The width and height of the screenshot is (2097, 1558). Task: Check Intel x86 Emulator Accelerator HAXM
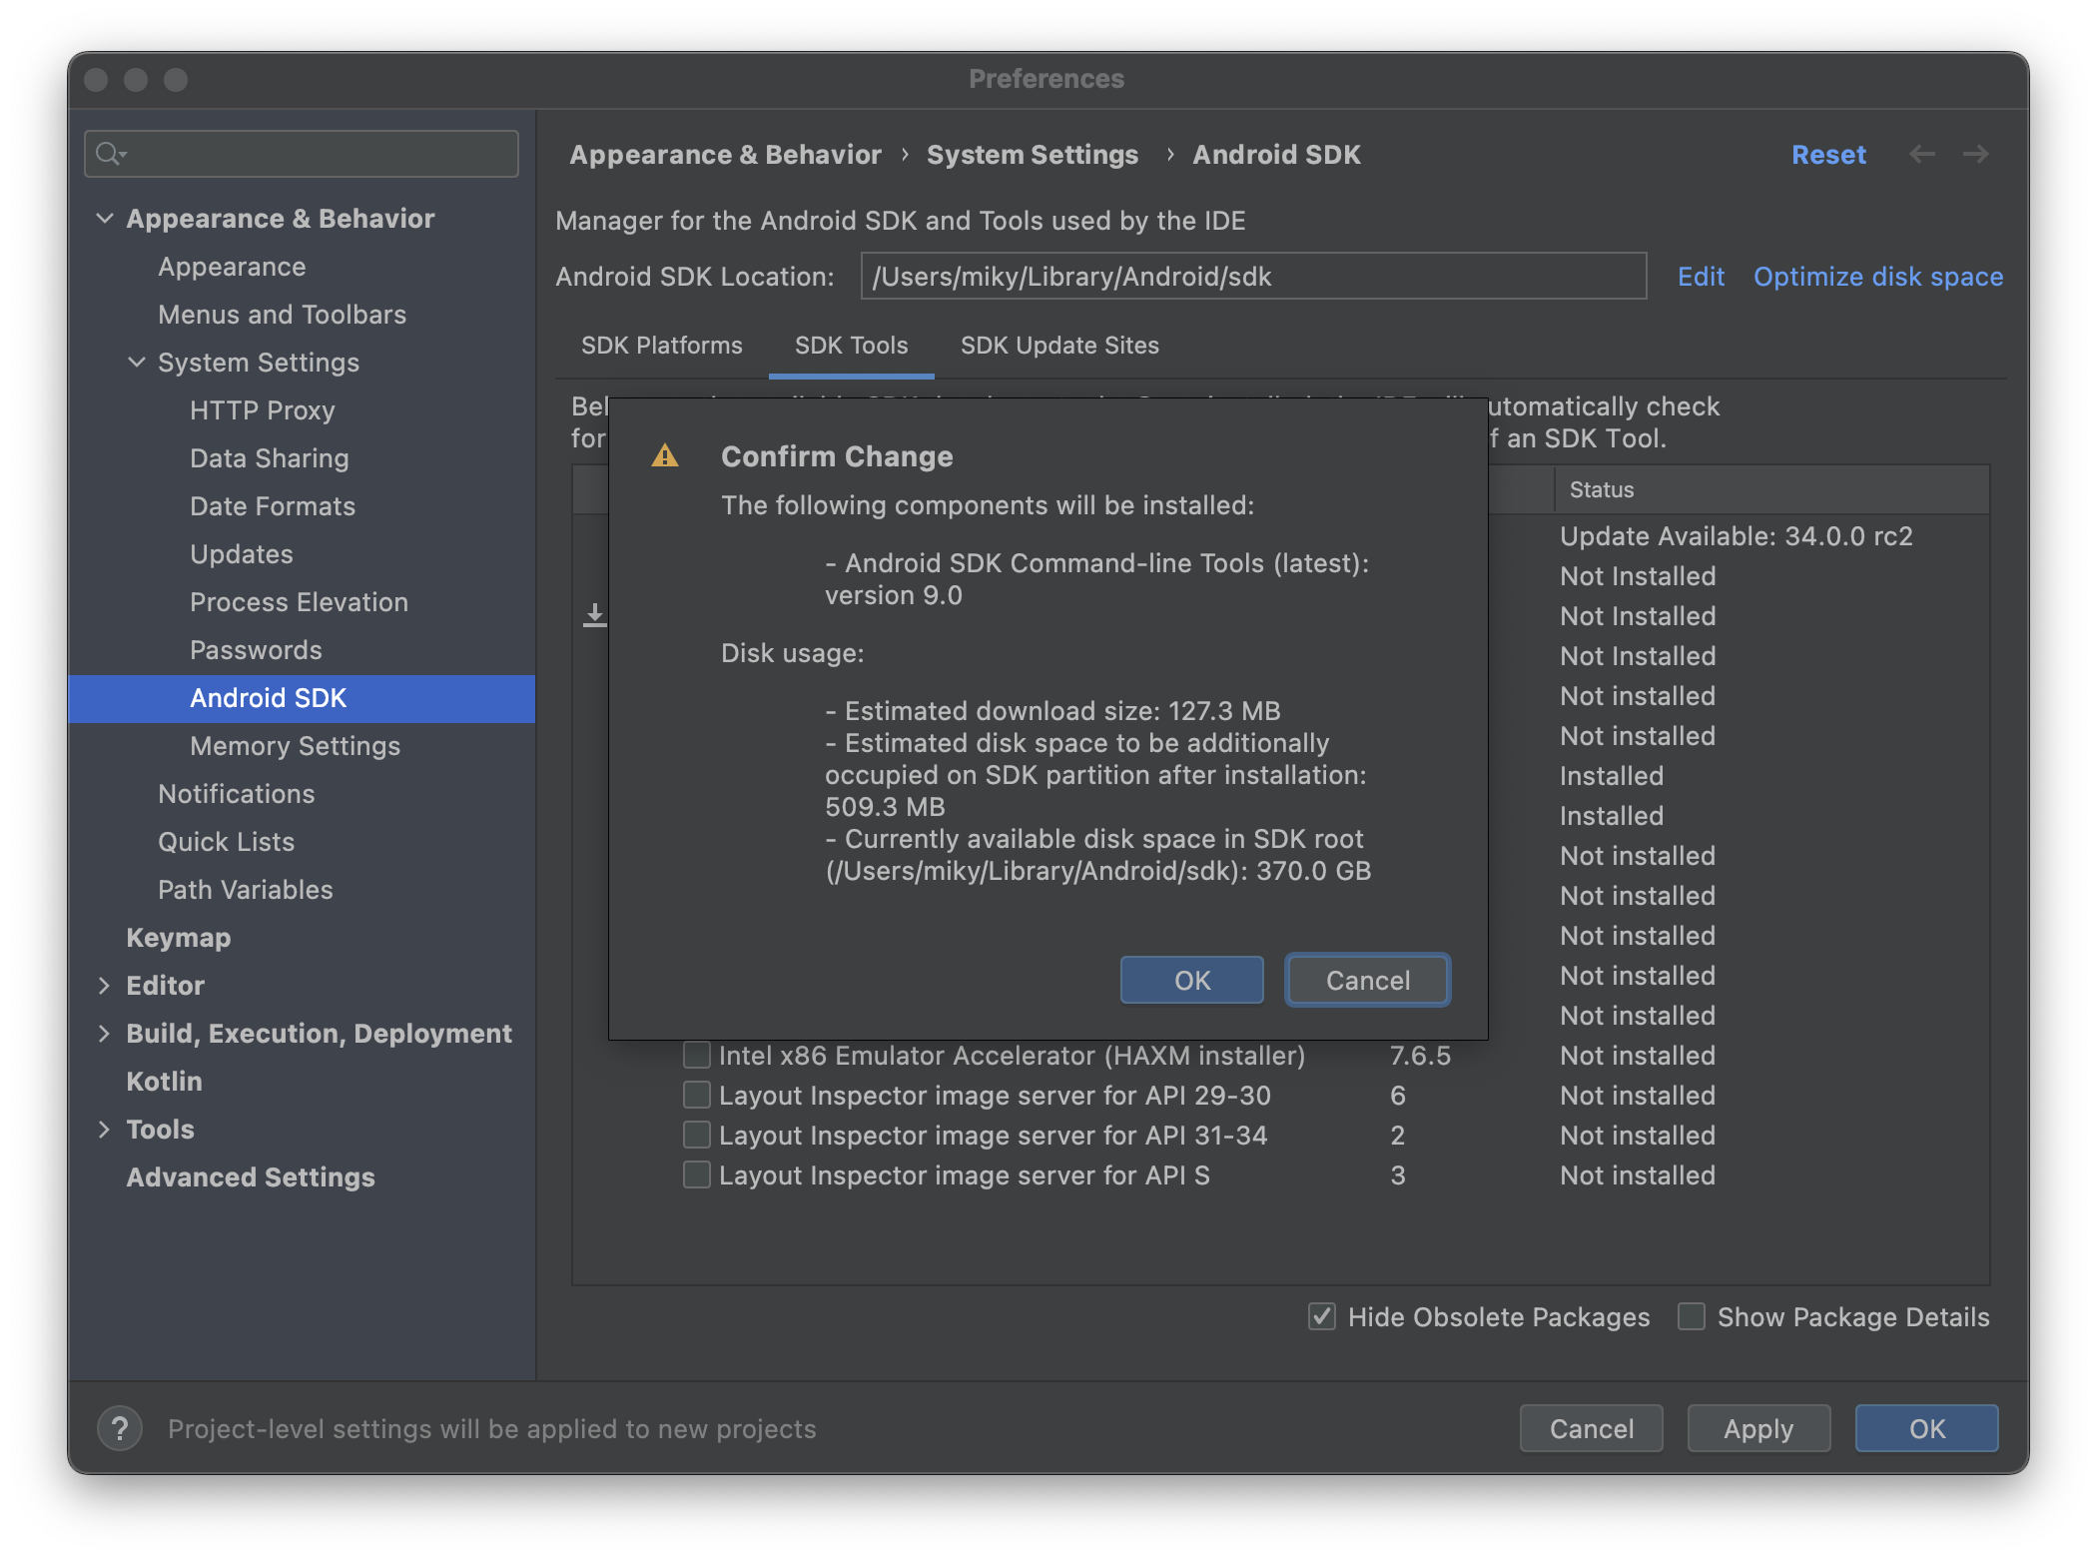[696, 1055]
